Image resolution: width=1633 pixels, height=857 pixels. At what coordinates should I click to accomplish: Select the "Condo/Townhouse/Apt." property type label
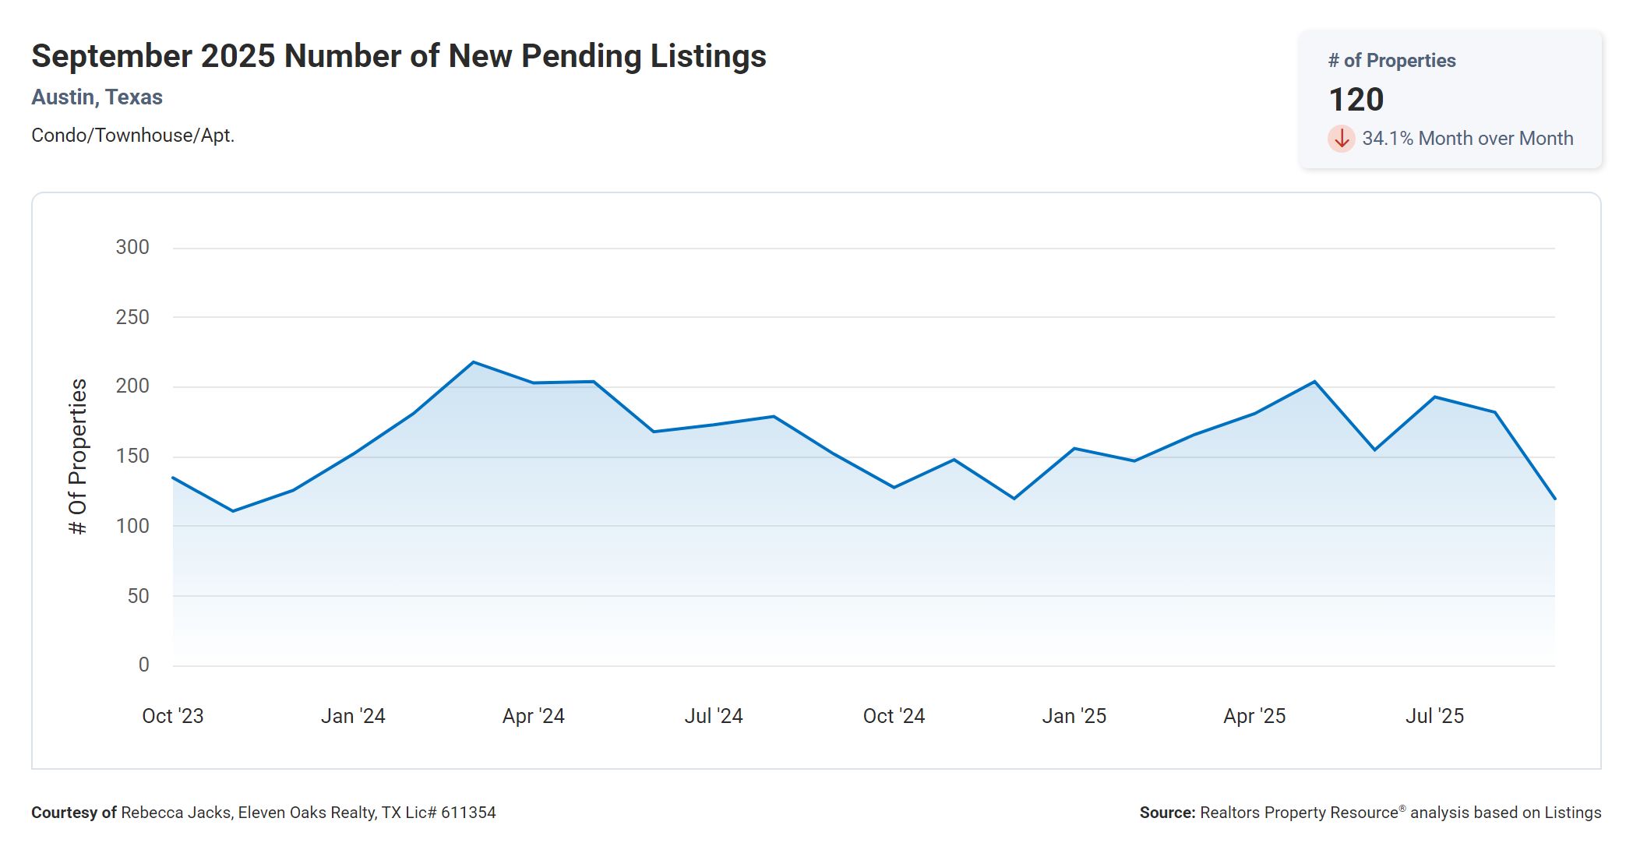132,136
